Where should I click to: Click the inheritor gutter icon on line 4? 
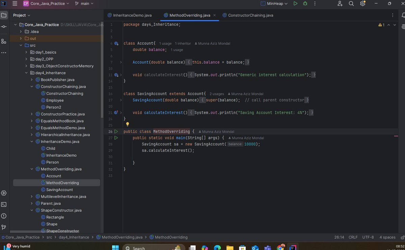point(116,44)
